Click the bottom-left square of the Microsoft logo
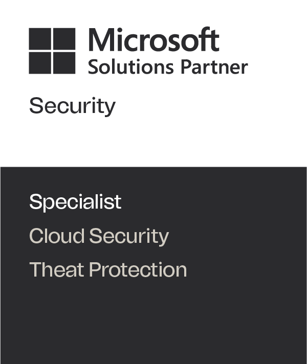307x364 pixels. 39,63
